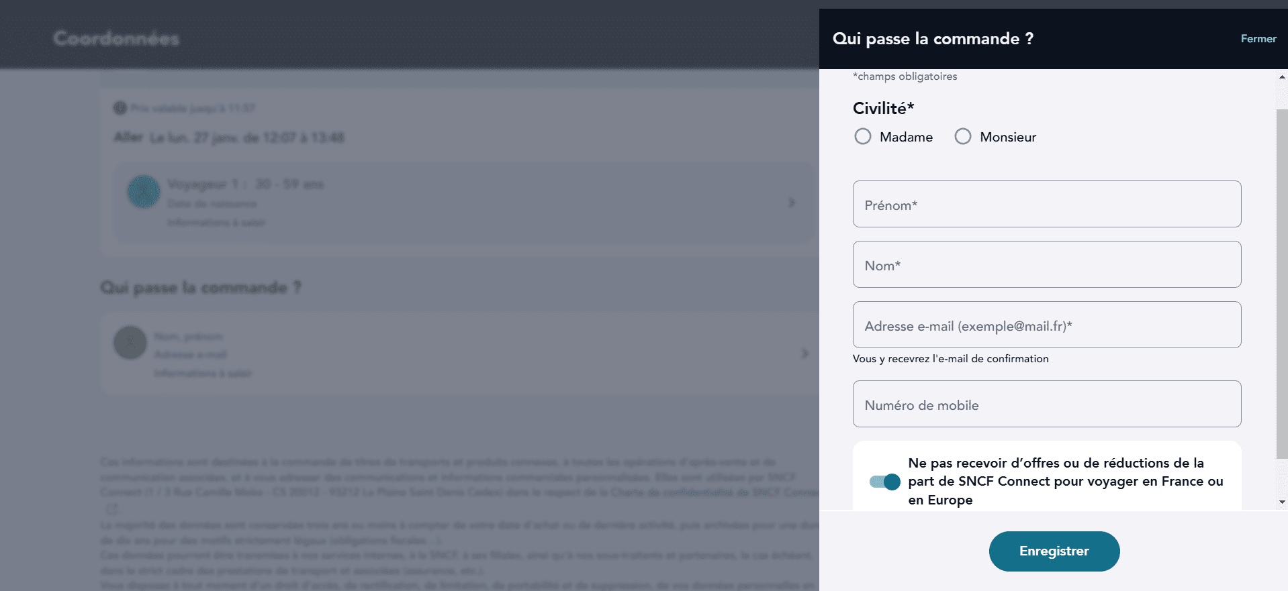The image size is (1288, 591).
Task: Open orderer details via Nom, prénom chevron
Action: click(804, 354)
